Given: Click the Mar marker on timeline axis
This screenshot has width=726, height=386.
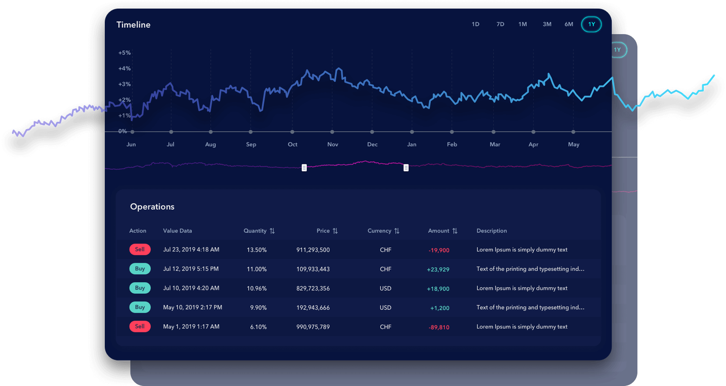Looking at the screenshot, I should [x=494, y=132].
